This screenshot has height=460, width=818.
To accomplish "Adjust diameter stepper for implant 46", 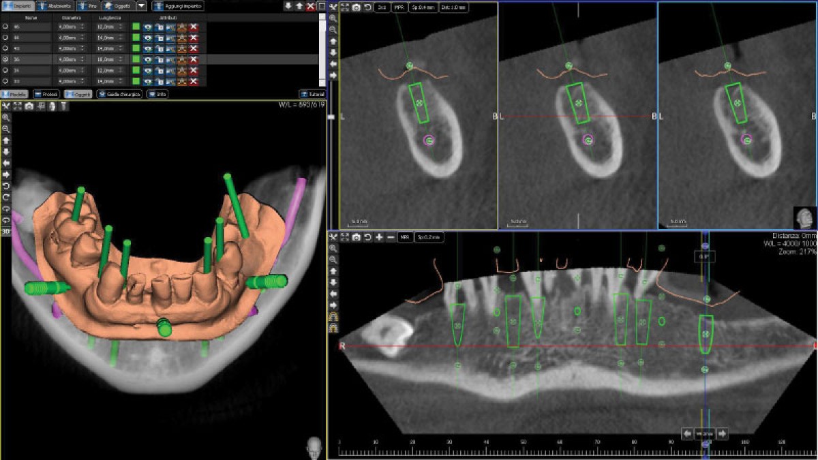I will (82, 27).
